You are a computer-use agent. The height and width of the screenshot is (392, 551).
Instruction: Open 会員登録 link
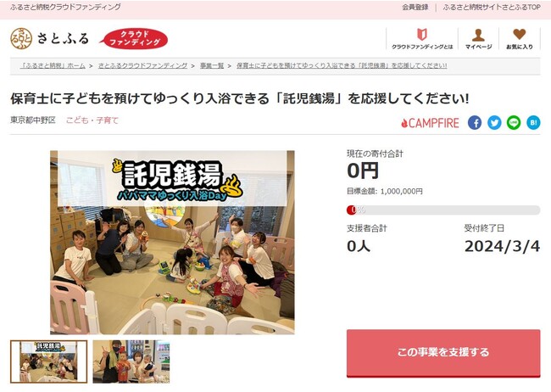coord(415,7)
